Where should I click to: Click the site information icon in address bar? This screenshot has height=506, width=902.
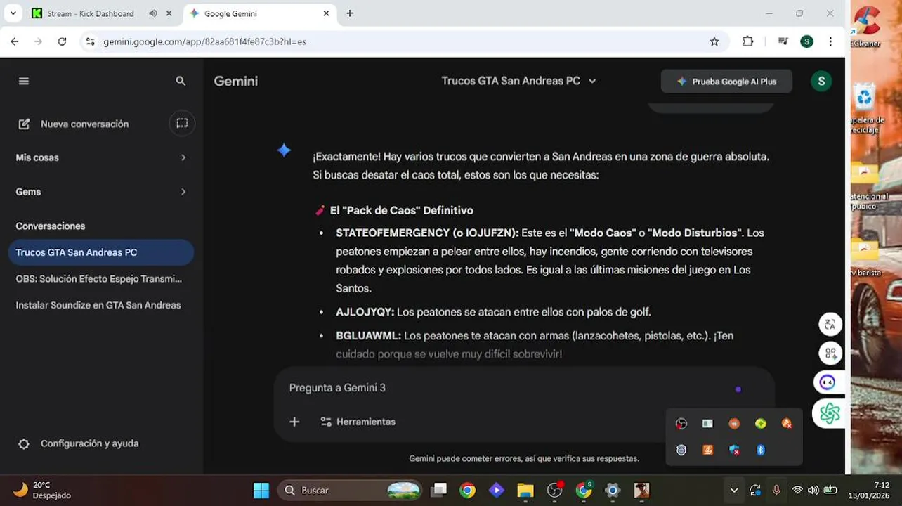(x=90, y=41)
